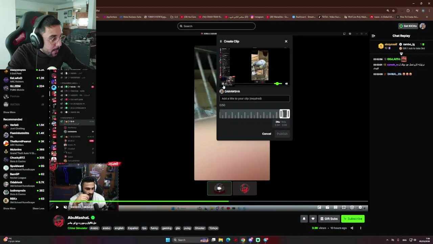Pause the clip preview playback
Image resolution: width=433 pixels, height=244 pixels.
223,84
